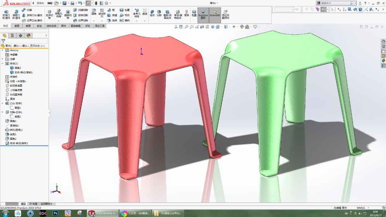Screen dimensions: 386x217
Task: Collapse the 实体(2) solid bodies folder
Action: [3, 64]
